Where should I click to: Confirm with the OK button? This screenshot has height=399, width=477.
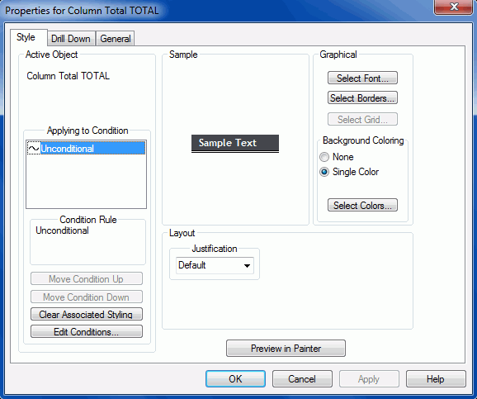tap(235, 379)
